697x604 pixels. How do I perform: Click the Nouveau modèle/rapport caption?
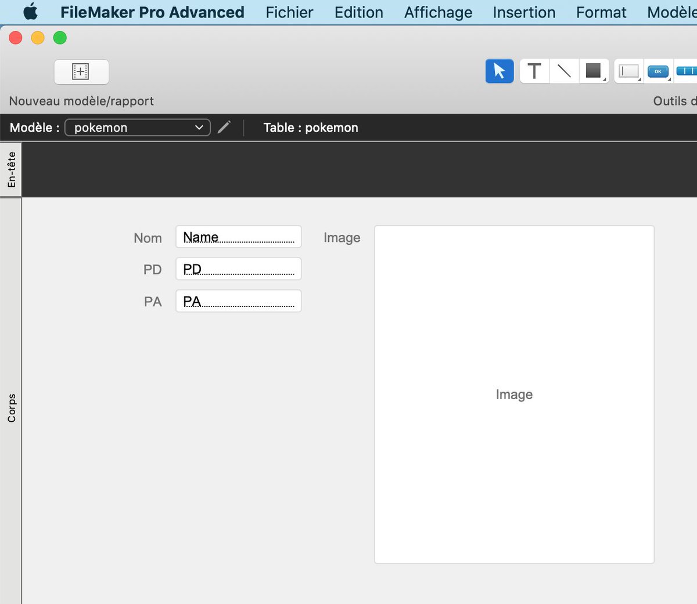(x=81, y=101)
